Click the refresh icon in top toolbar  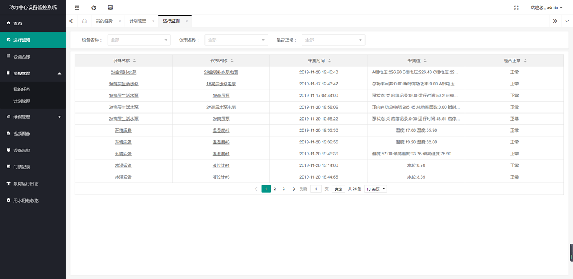pos(93,8)
